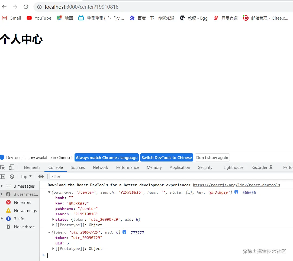Clear the console with the ban icon
The width and height of the screenshot is (293, 261).
[x=12, y=176]
